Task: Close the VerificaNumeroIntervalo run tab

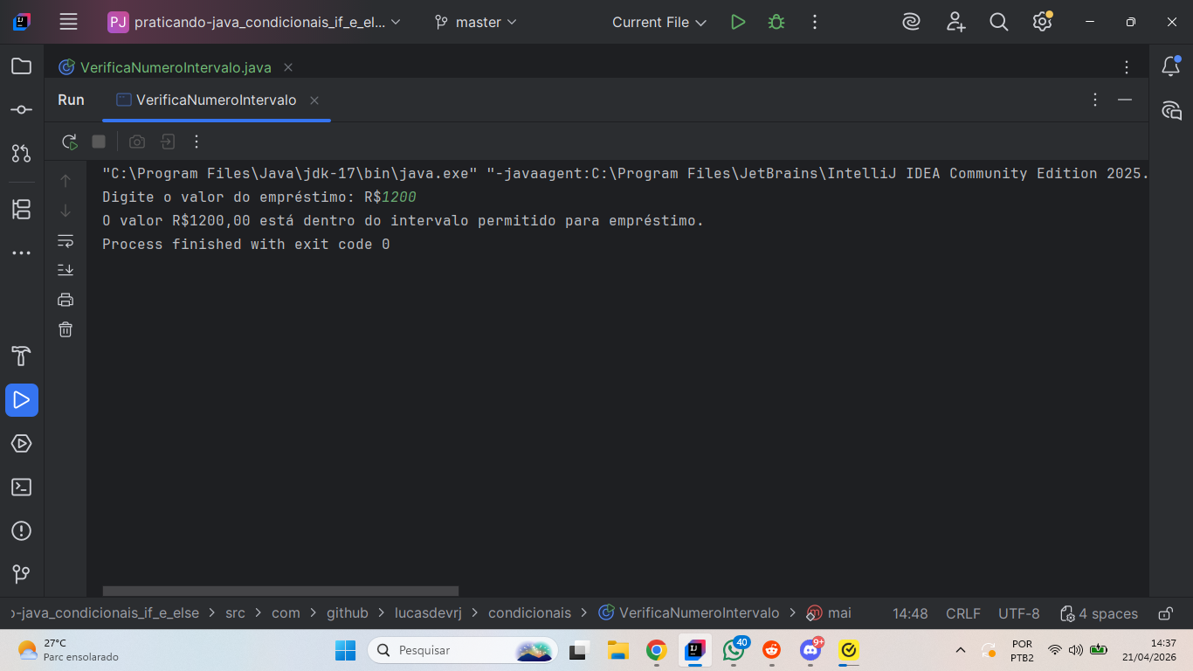Action: [x=314, y=100]
